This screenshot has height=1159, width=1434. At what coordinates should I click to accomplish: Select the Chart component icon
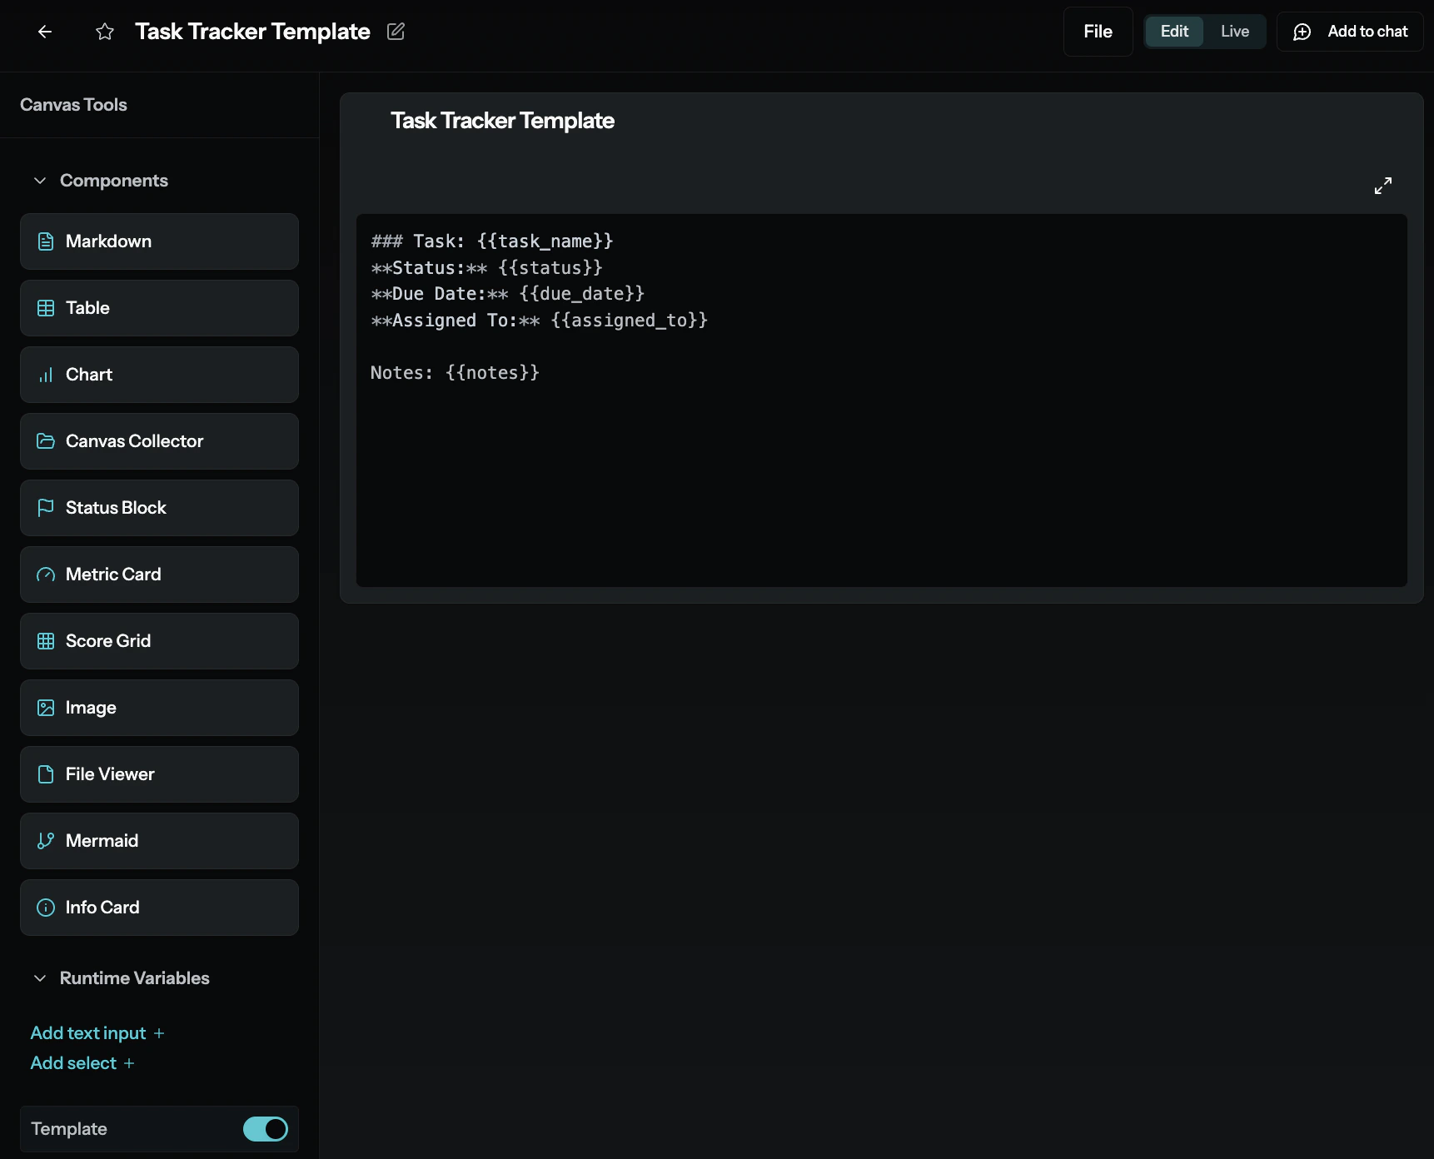coord(46,375)
